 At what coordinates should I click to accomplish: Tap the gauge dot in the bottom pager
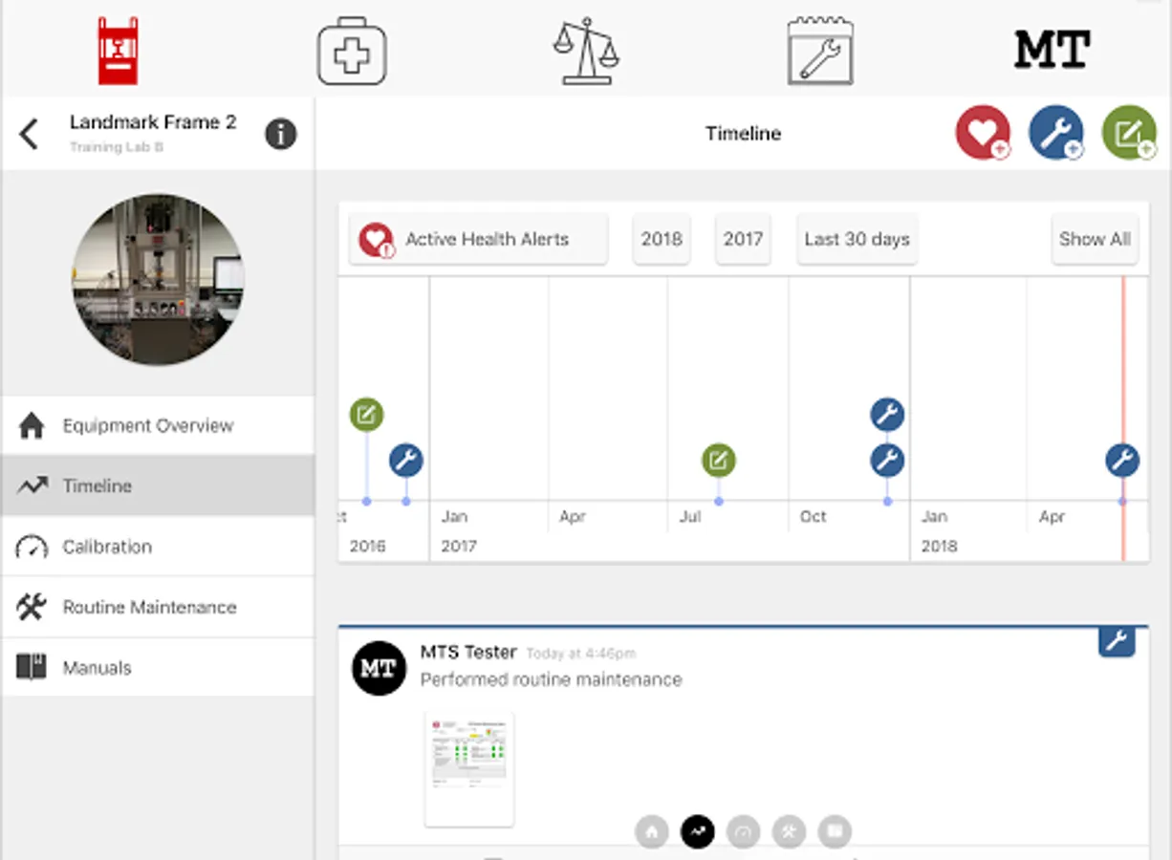tap(744, 832)
